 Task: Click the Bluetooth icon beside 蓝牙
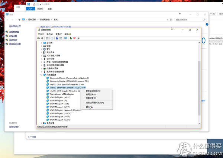point(44,49)
